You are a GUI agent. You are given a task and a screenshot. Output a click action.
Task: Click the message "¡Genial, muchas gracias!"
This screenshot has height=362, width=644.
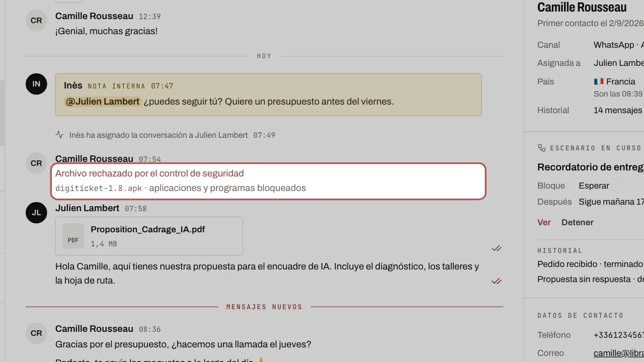click(106, 31)
